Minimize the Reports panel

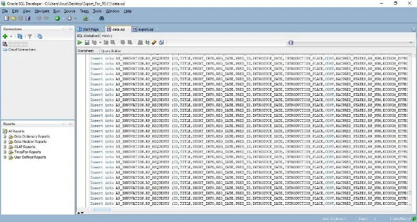tap(71, 124)
